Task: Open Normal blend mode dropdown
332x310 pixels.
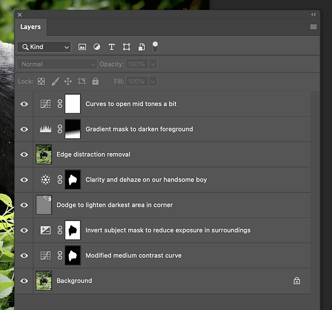Action: pos(57,64)
